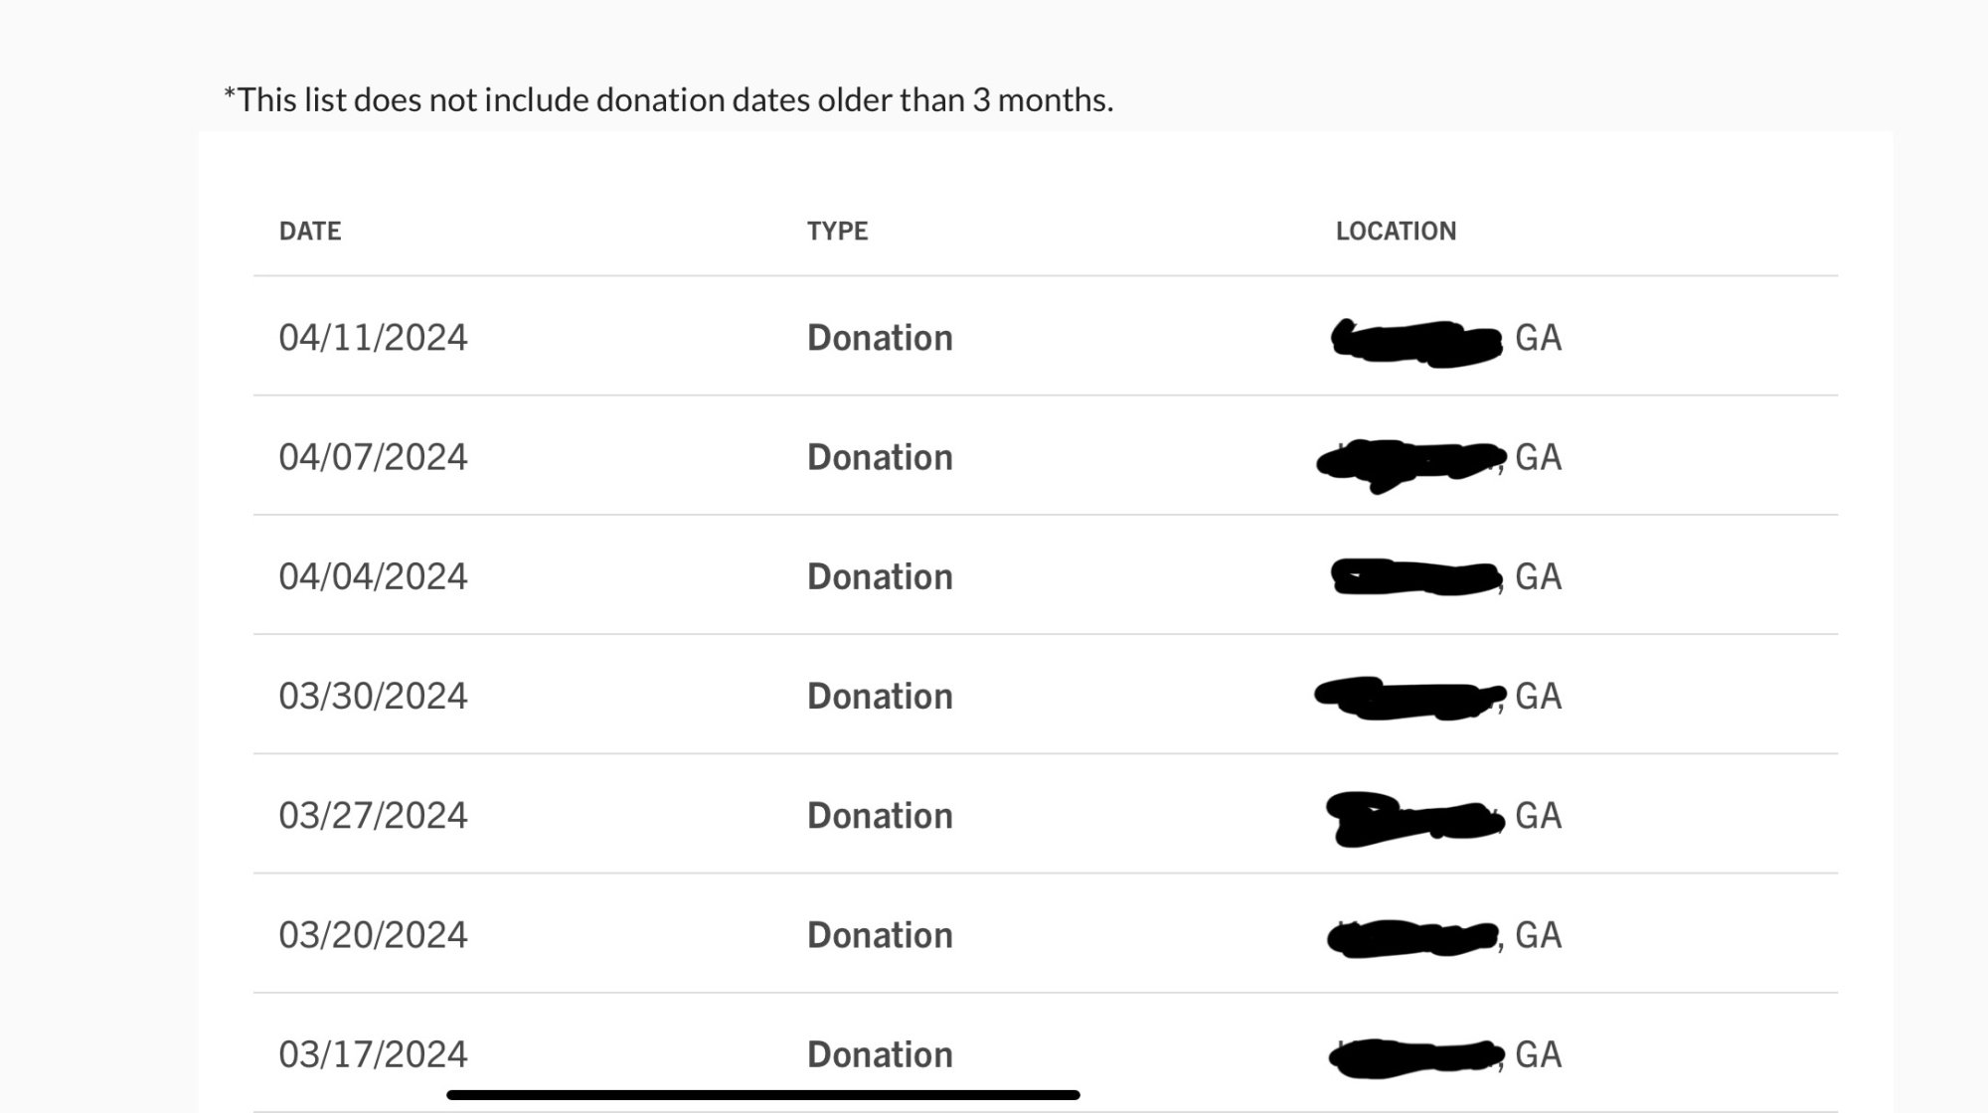Image resolution: width=1988 pixels, height=1113 pixels.
Task: Select the 03/27/2024 donation date
Action: [x=373, y=815]
